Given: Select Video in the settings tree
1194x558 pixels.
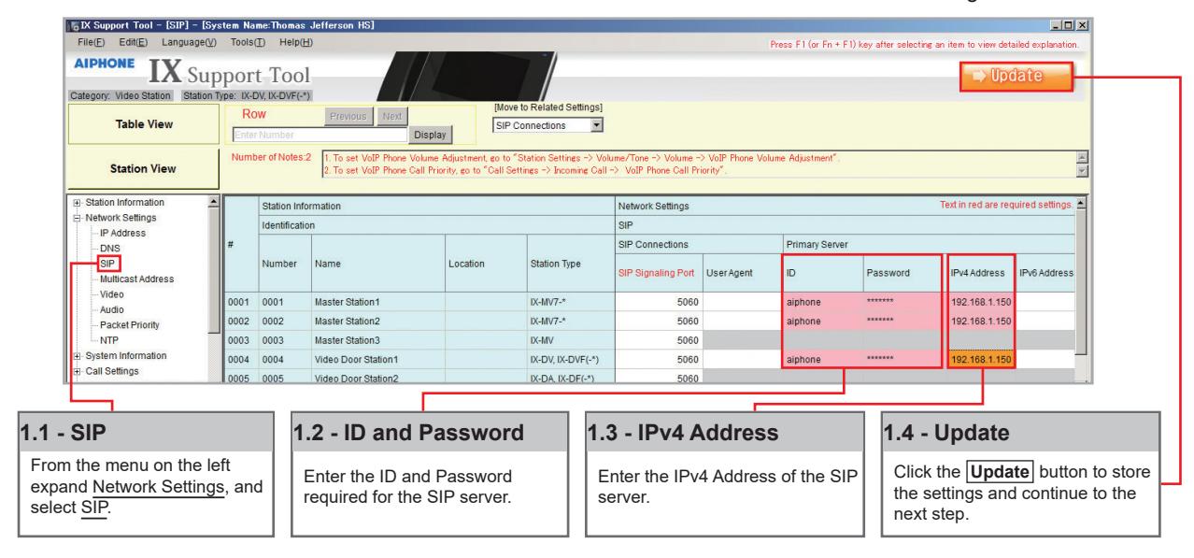Looking at the screenshot, I should [x=111, y=293].
